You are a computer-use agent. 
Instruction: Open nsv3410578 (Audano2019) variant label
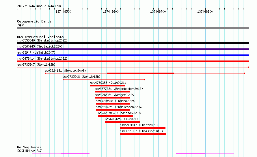pyautogui.click(x=116, y=101)
